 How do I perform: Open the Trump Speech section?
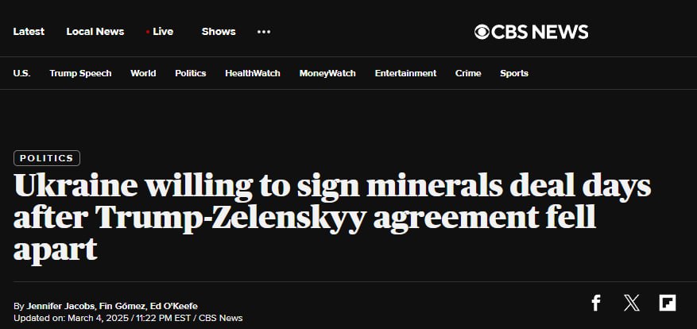[80, 73]
